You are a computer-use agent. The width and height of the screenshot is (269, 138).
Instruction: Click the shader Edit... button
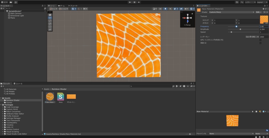point(259,12)
